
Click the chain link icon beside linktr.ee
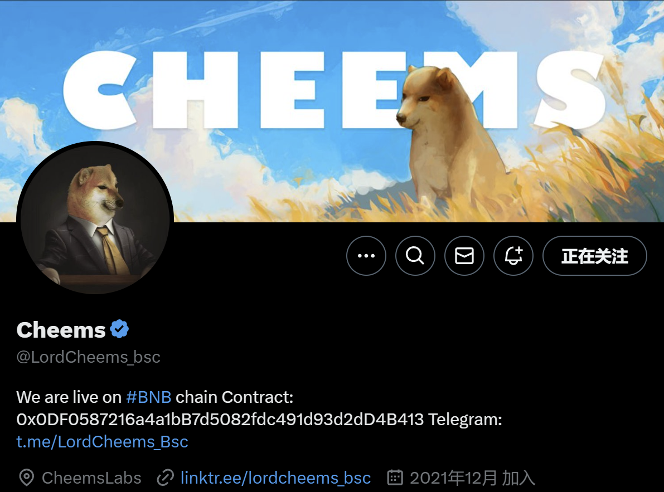(165, 478)
